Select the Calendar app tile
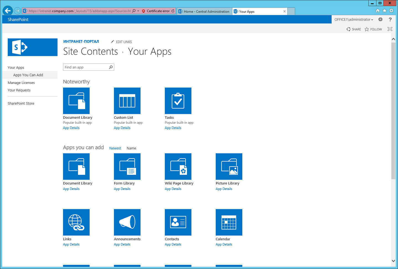This screenshot has height=269, width=398. pyautogui.click(x=229, y=222)
